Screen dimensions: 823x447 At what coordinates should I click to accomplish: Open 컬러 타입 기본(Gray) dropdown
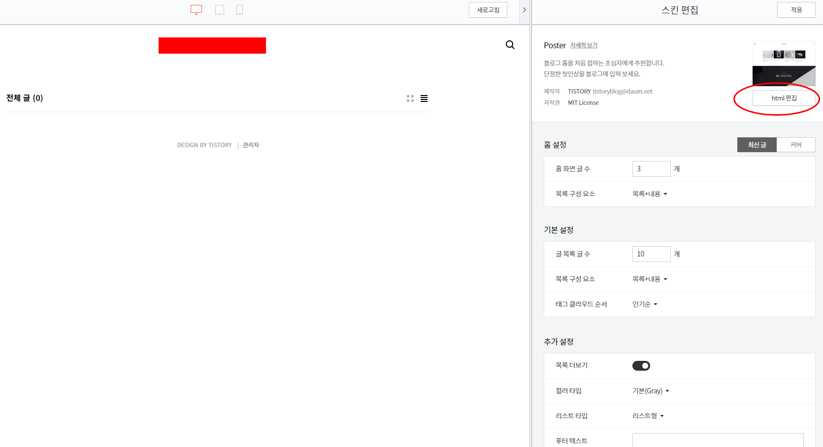pyautogui.click(x=651, y=391)
